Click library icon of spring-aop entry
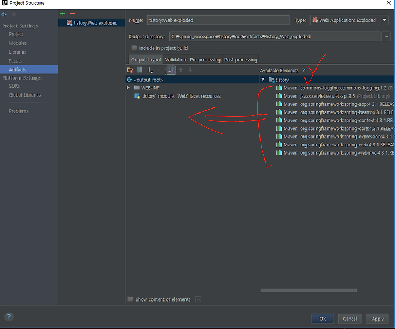 pyautogui.click(x=279, y=104)
